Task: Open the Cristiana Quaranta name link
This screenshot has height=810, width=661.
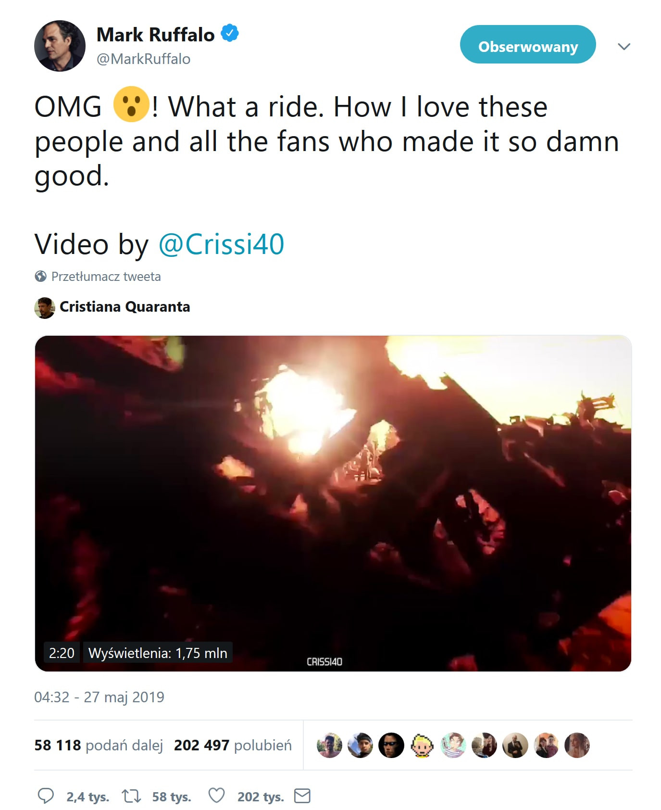Action: (x=125, y=307)
